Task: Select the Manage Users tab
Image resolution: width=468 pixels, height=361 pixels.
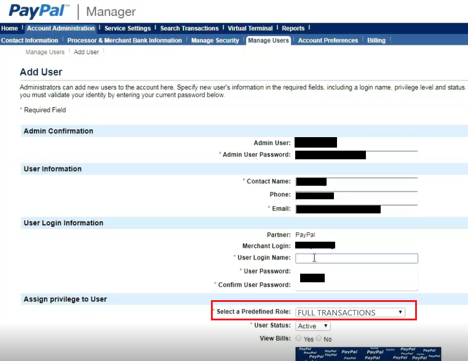Action: pyautogui.click(x=268, y=41)
